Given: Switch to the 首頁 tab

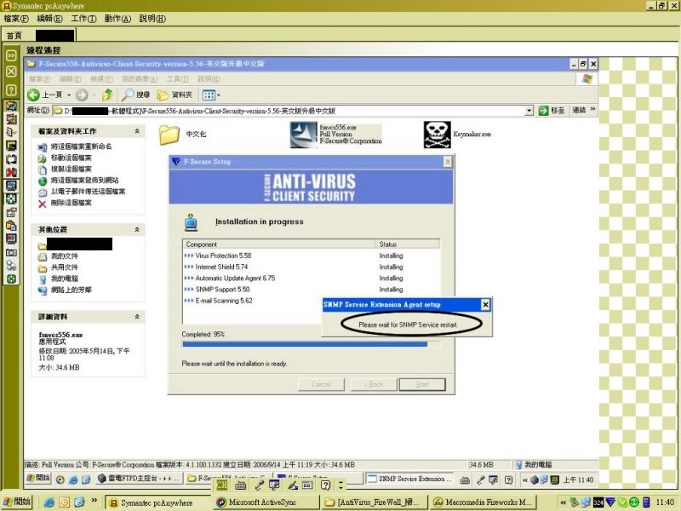Looking at the screenshot, I should tap(14, 36).
